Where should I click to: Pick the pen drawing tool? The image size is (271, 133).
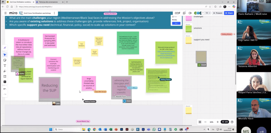click(x=5, y=71)
